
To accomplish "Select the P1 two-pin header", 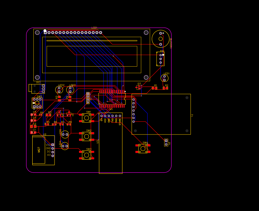I will [166, 142].
